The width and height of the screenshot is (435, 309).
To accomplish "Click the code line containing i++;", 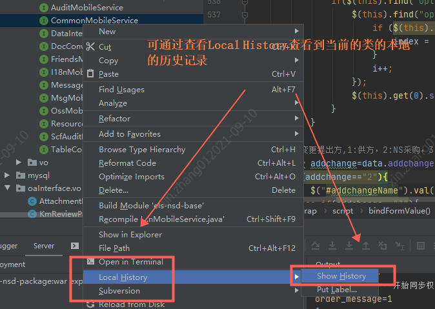I will tap(382, 68).
